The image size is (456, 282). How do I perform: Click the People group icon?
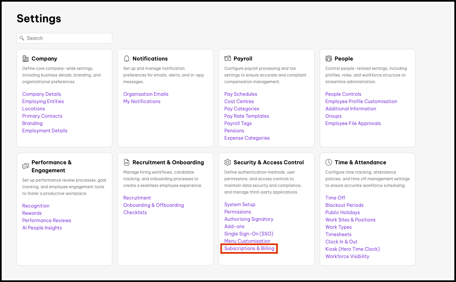click(x=329, y=59)
